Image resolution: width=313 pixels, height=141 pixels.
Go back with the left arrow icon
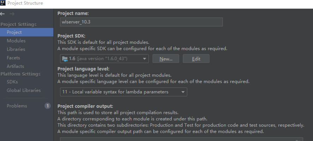tap(2, 14)
